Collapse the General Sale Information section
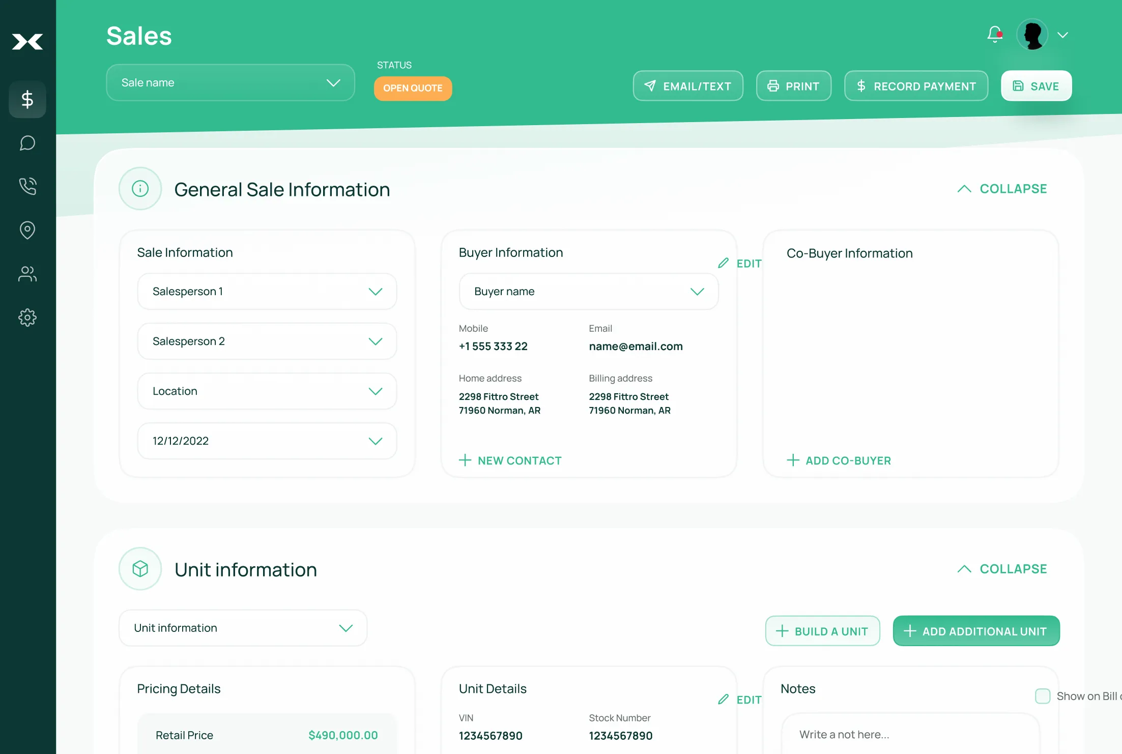This screenshot has height=754, width=1122. tap(1001, 188)
